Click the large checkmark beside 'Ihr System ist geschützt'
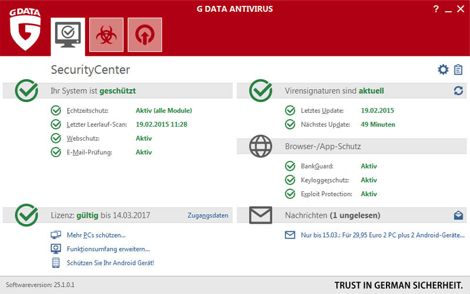The image size is (470, 294). pos(26,90)
